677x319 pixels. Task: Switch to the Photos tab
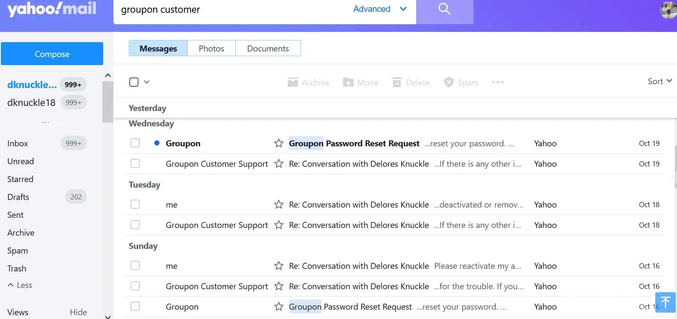[211, 48]
